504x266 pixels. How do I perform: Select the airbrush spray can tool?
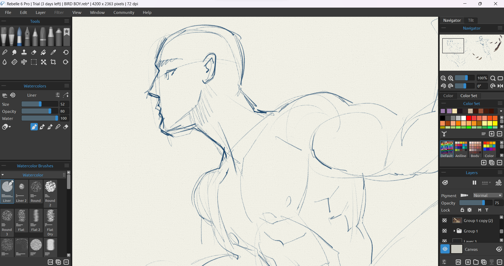pyautogui.click(x=59, y=36)
